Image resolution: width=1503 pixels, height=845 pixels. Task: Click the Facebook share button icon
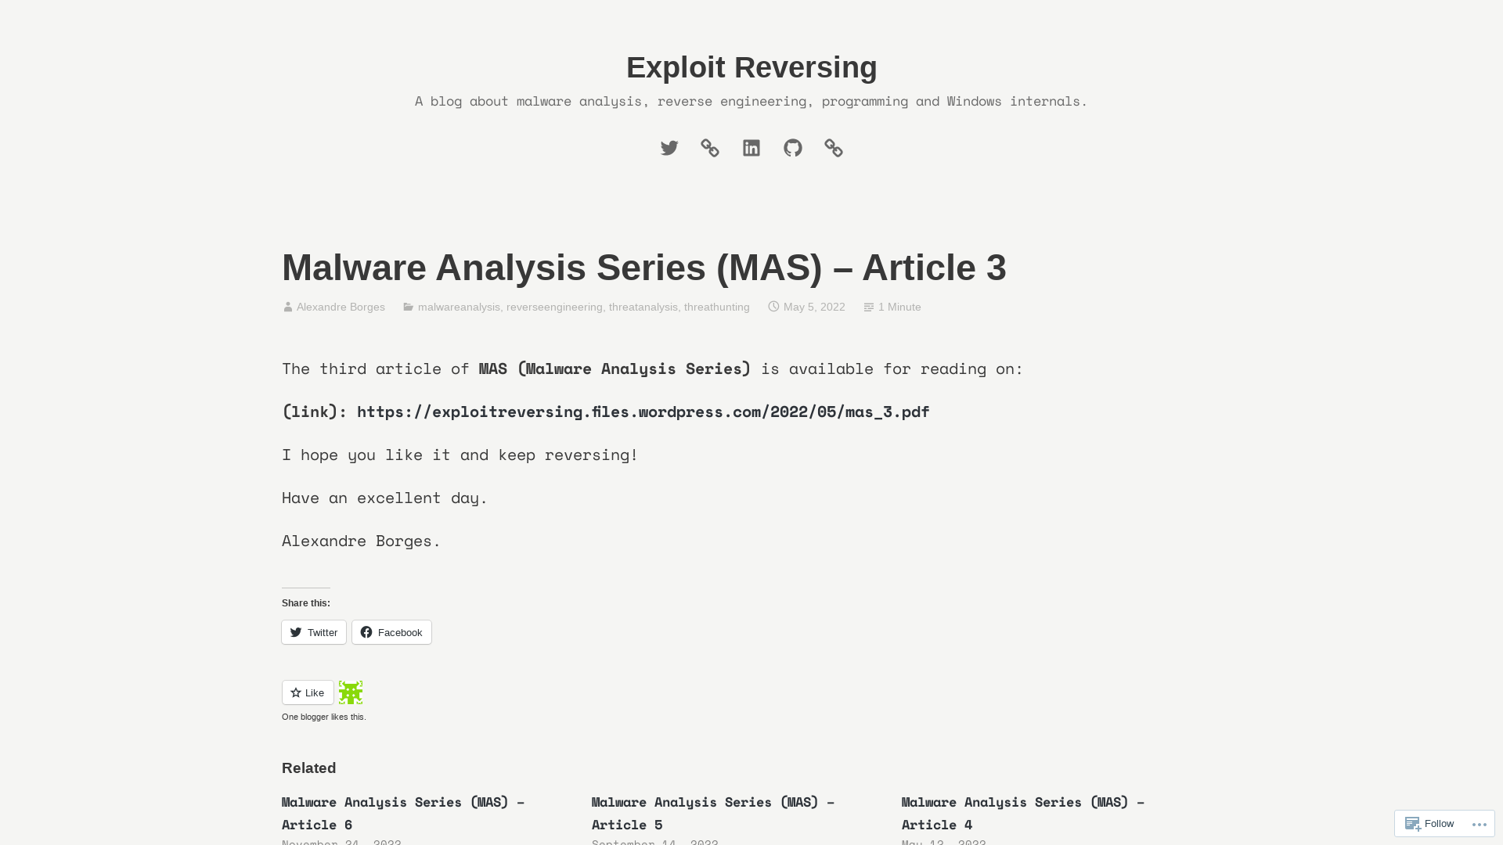tap(366, 631)
